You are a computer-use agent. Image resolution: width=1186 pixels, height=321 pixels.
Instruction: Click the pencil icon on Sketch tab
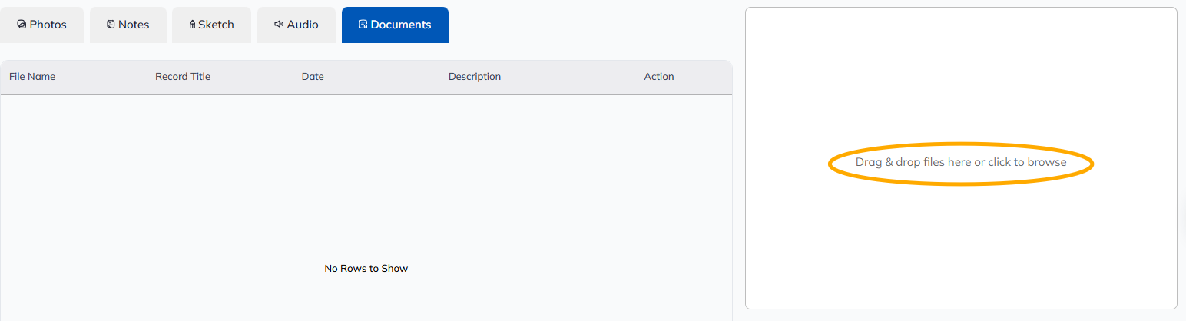[x=192, y=25]
